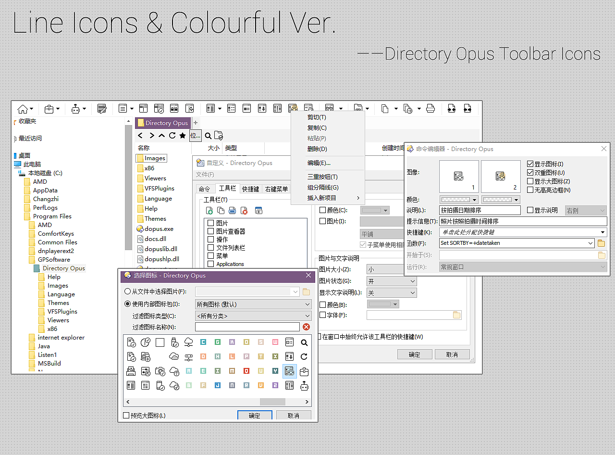Switch to the 快捷键 tab

click(x=250, y=189)
